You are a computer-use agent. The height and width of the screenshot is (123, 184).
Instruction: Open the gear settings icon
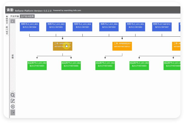[x=13, y=106]
